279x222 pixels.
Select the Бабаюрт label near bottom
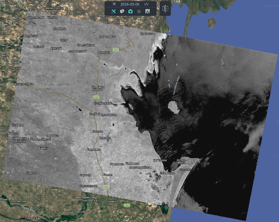[113, 201]
